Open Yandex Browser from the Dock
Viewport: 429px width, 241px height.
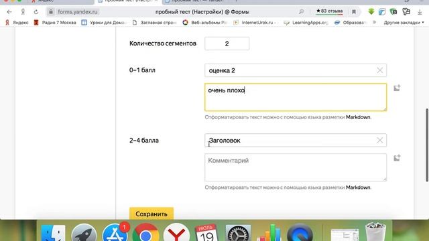point(176,232)
